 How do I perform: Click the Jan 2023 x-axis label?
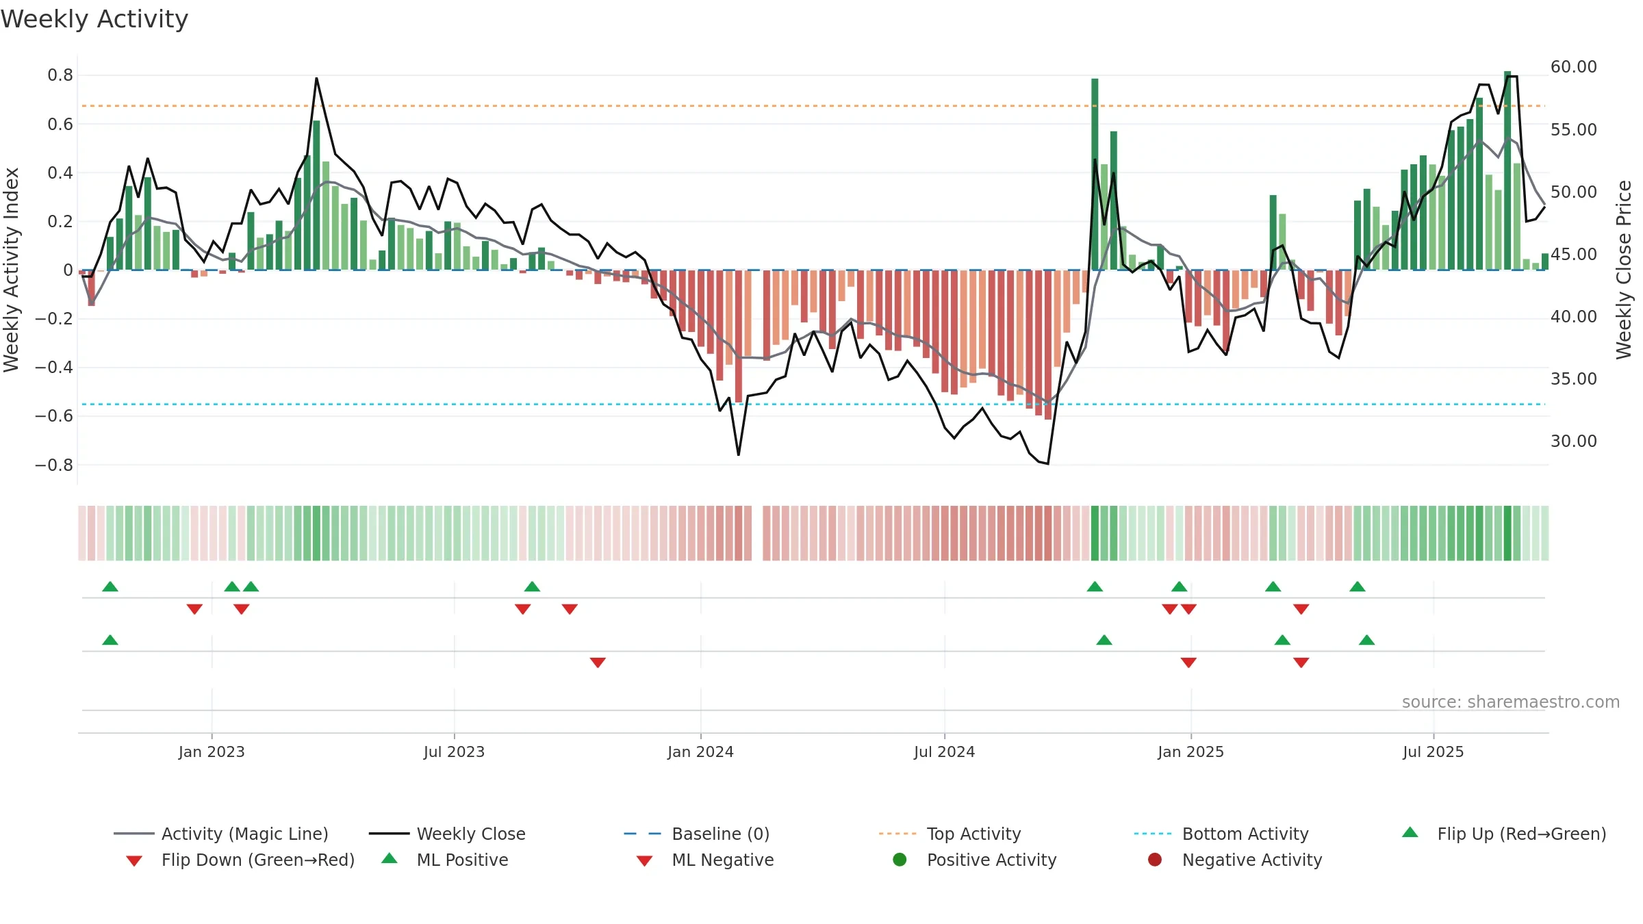pyautogui.click(x=212, y=752)
